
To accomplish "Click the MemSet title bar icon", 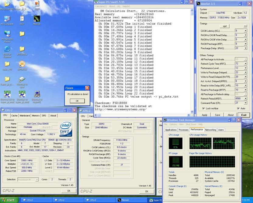I will pyautogui.click(x=198, y=4).
